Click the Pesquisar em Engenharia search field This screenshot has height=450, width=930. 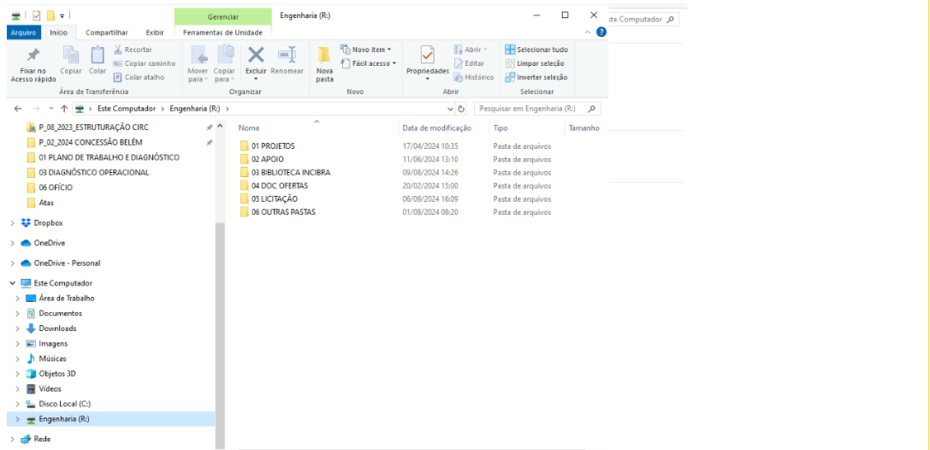tap(530, 110)
